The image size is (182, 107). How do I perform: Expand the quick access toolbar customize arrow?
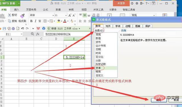(33, 28)
